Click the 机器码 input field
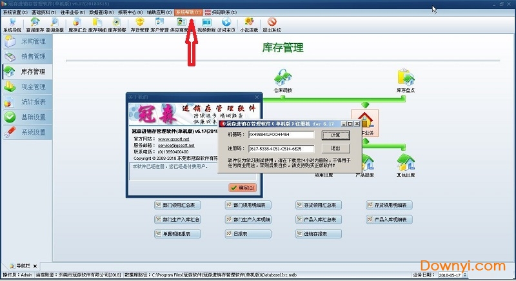 pyautogui.click(x=281, y=135)
